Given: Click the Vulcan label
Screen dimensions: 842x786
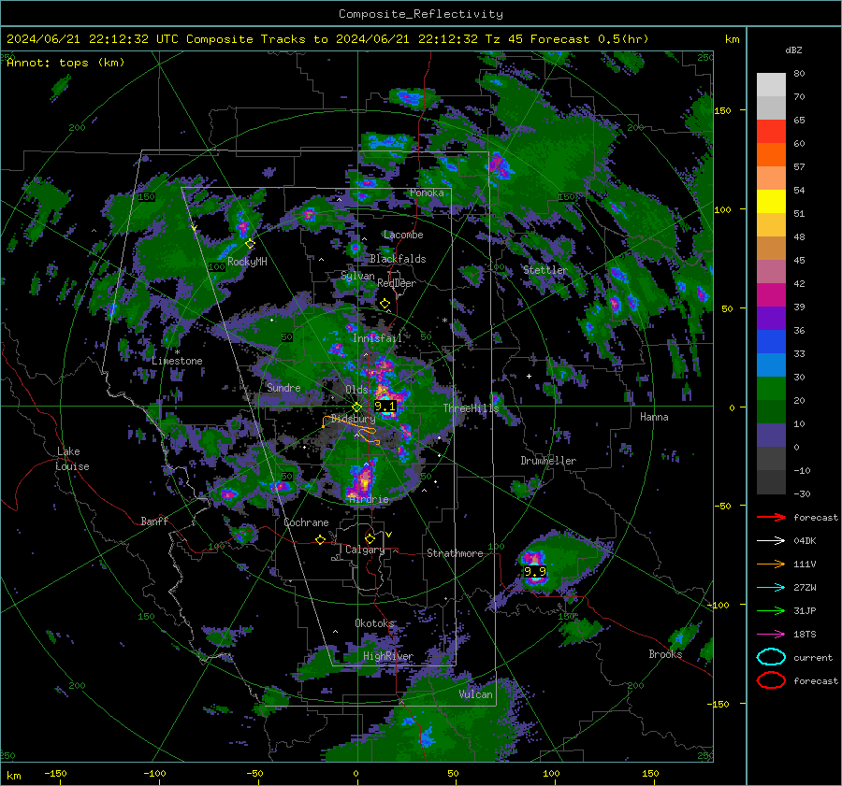Looking at the screenshot, I should pyautogui.click(x=476, y=694).
